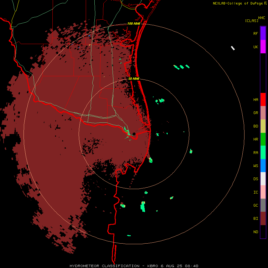Click the [CLAS] legend heading
268x268 pixels.
click(x=252, y=21)
